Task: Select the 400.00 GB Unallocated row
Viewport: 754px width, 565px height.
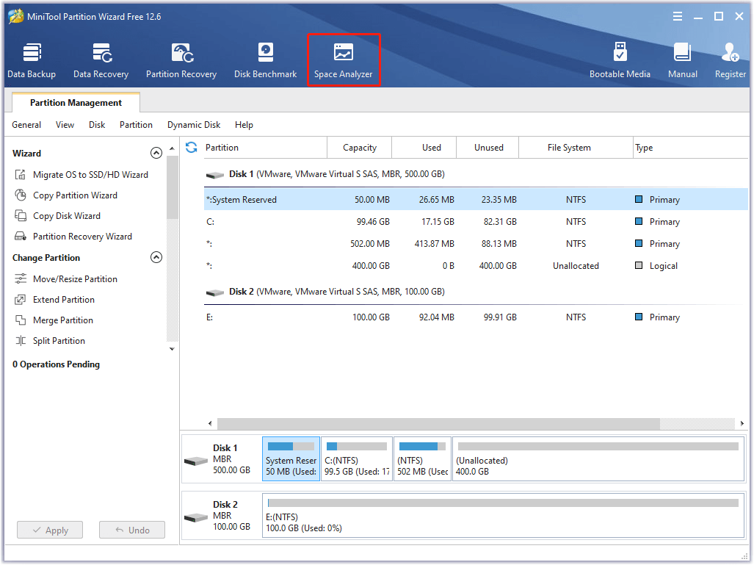Action: tap(476, 266)
